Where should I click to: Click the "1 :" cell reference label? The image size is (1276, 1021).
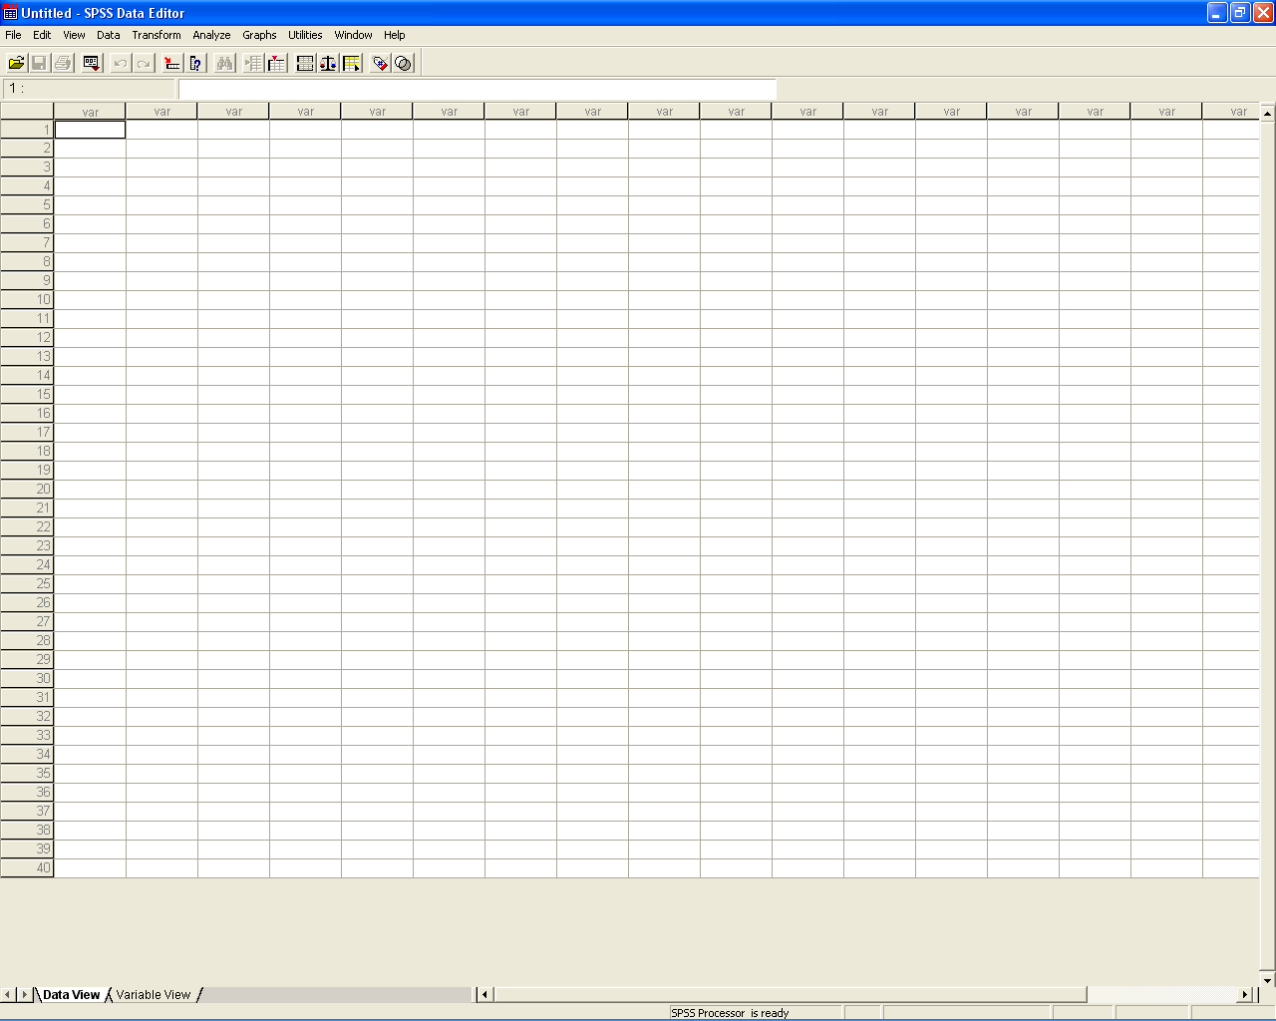click(x=16, y=89)
